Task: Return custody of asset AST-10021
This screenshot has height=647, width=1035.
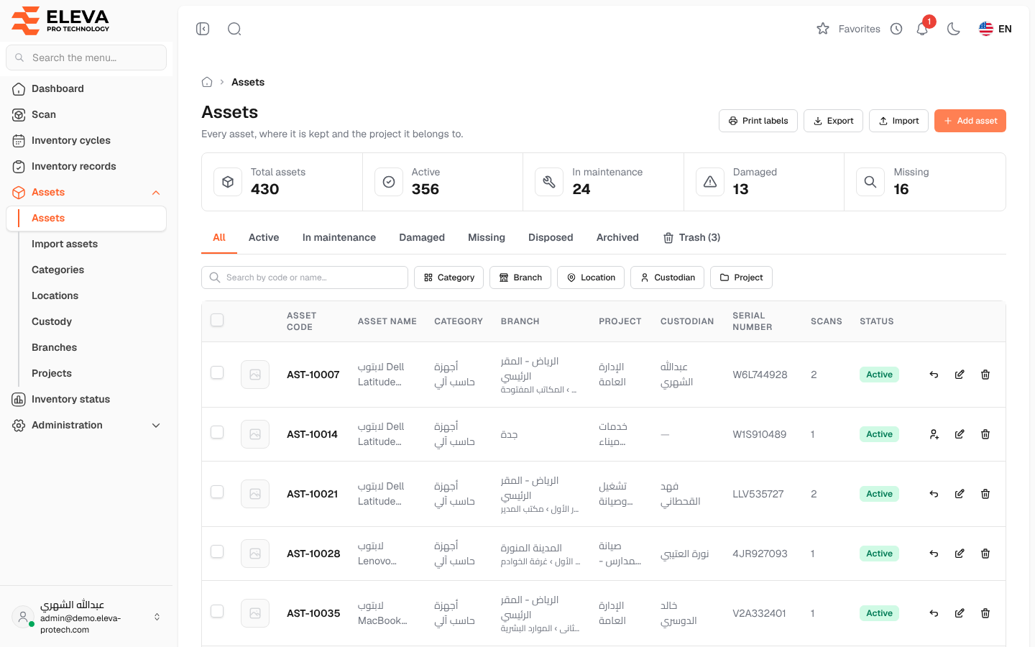Action: (934, 494)
